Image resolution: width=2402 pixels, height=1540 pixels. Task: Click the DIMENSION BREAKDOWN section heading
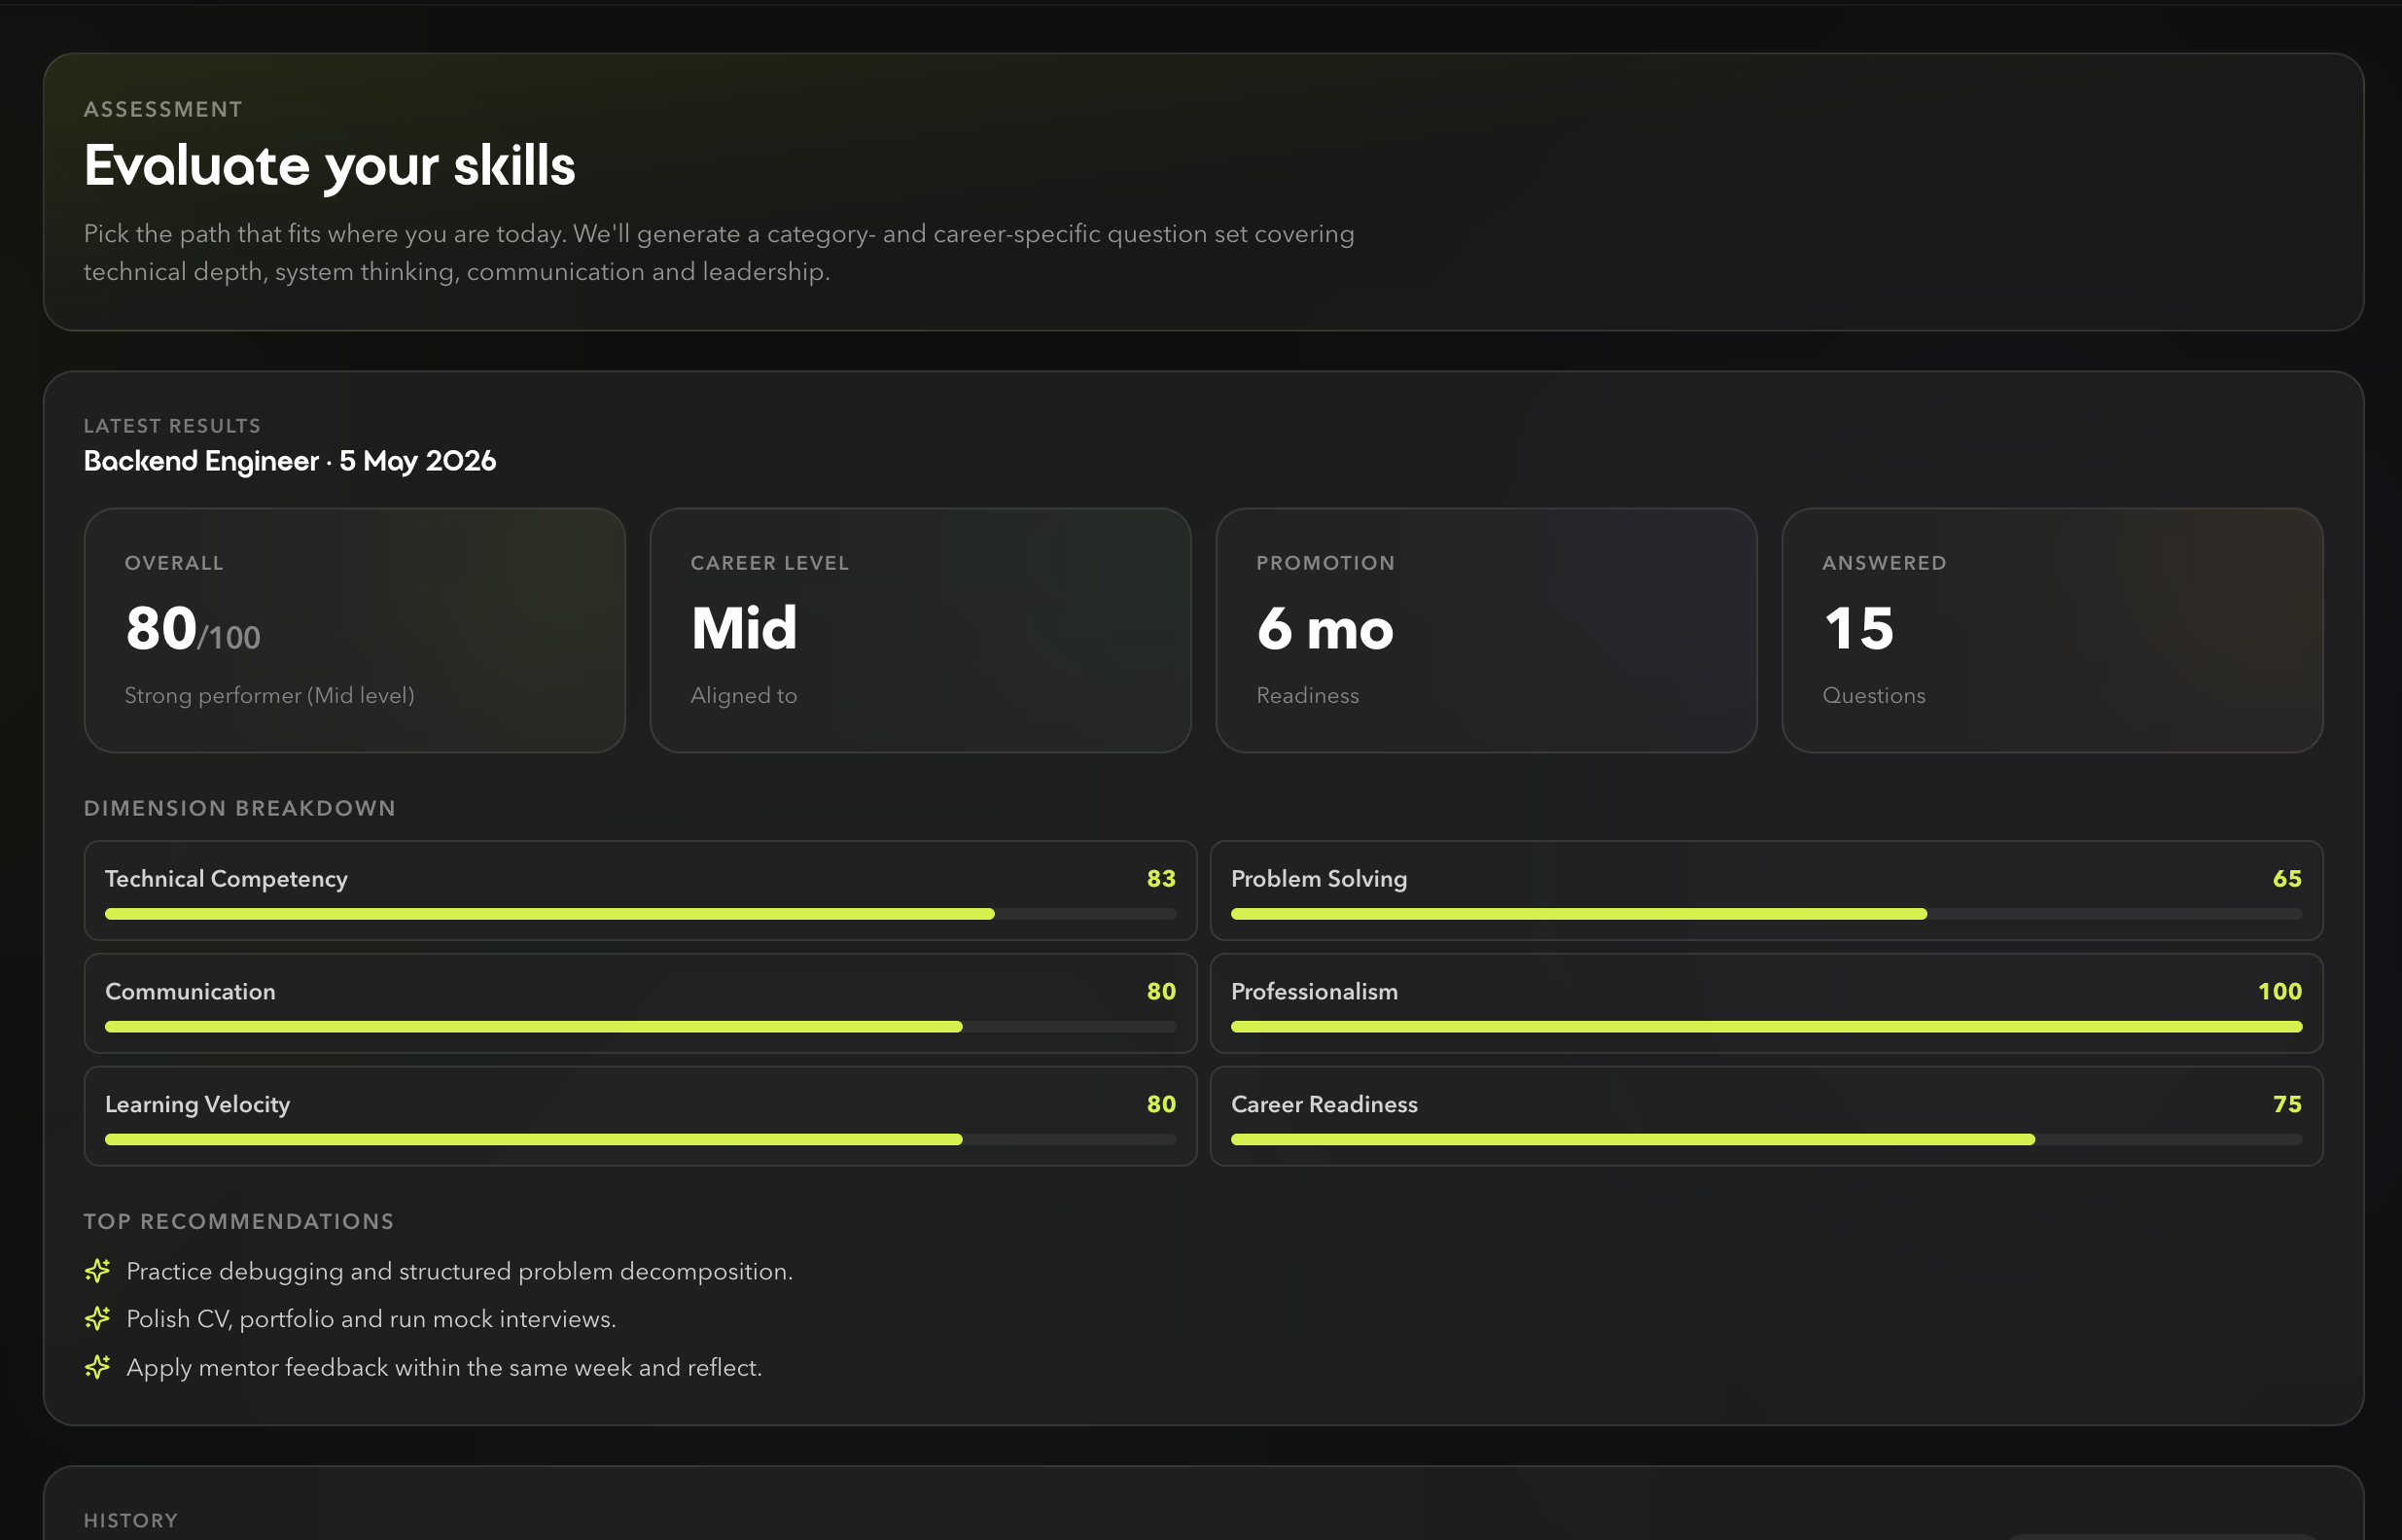(240, 808)
